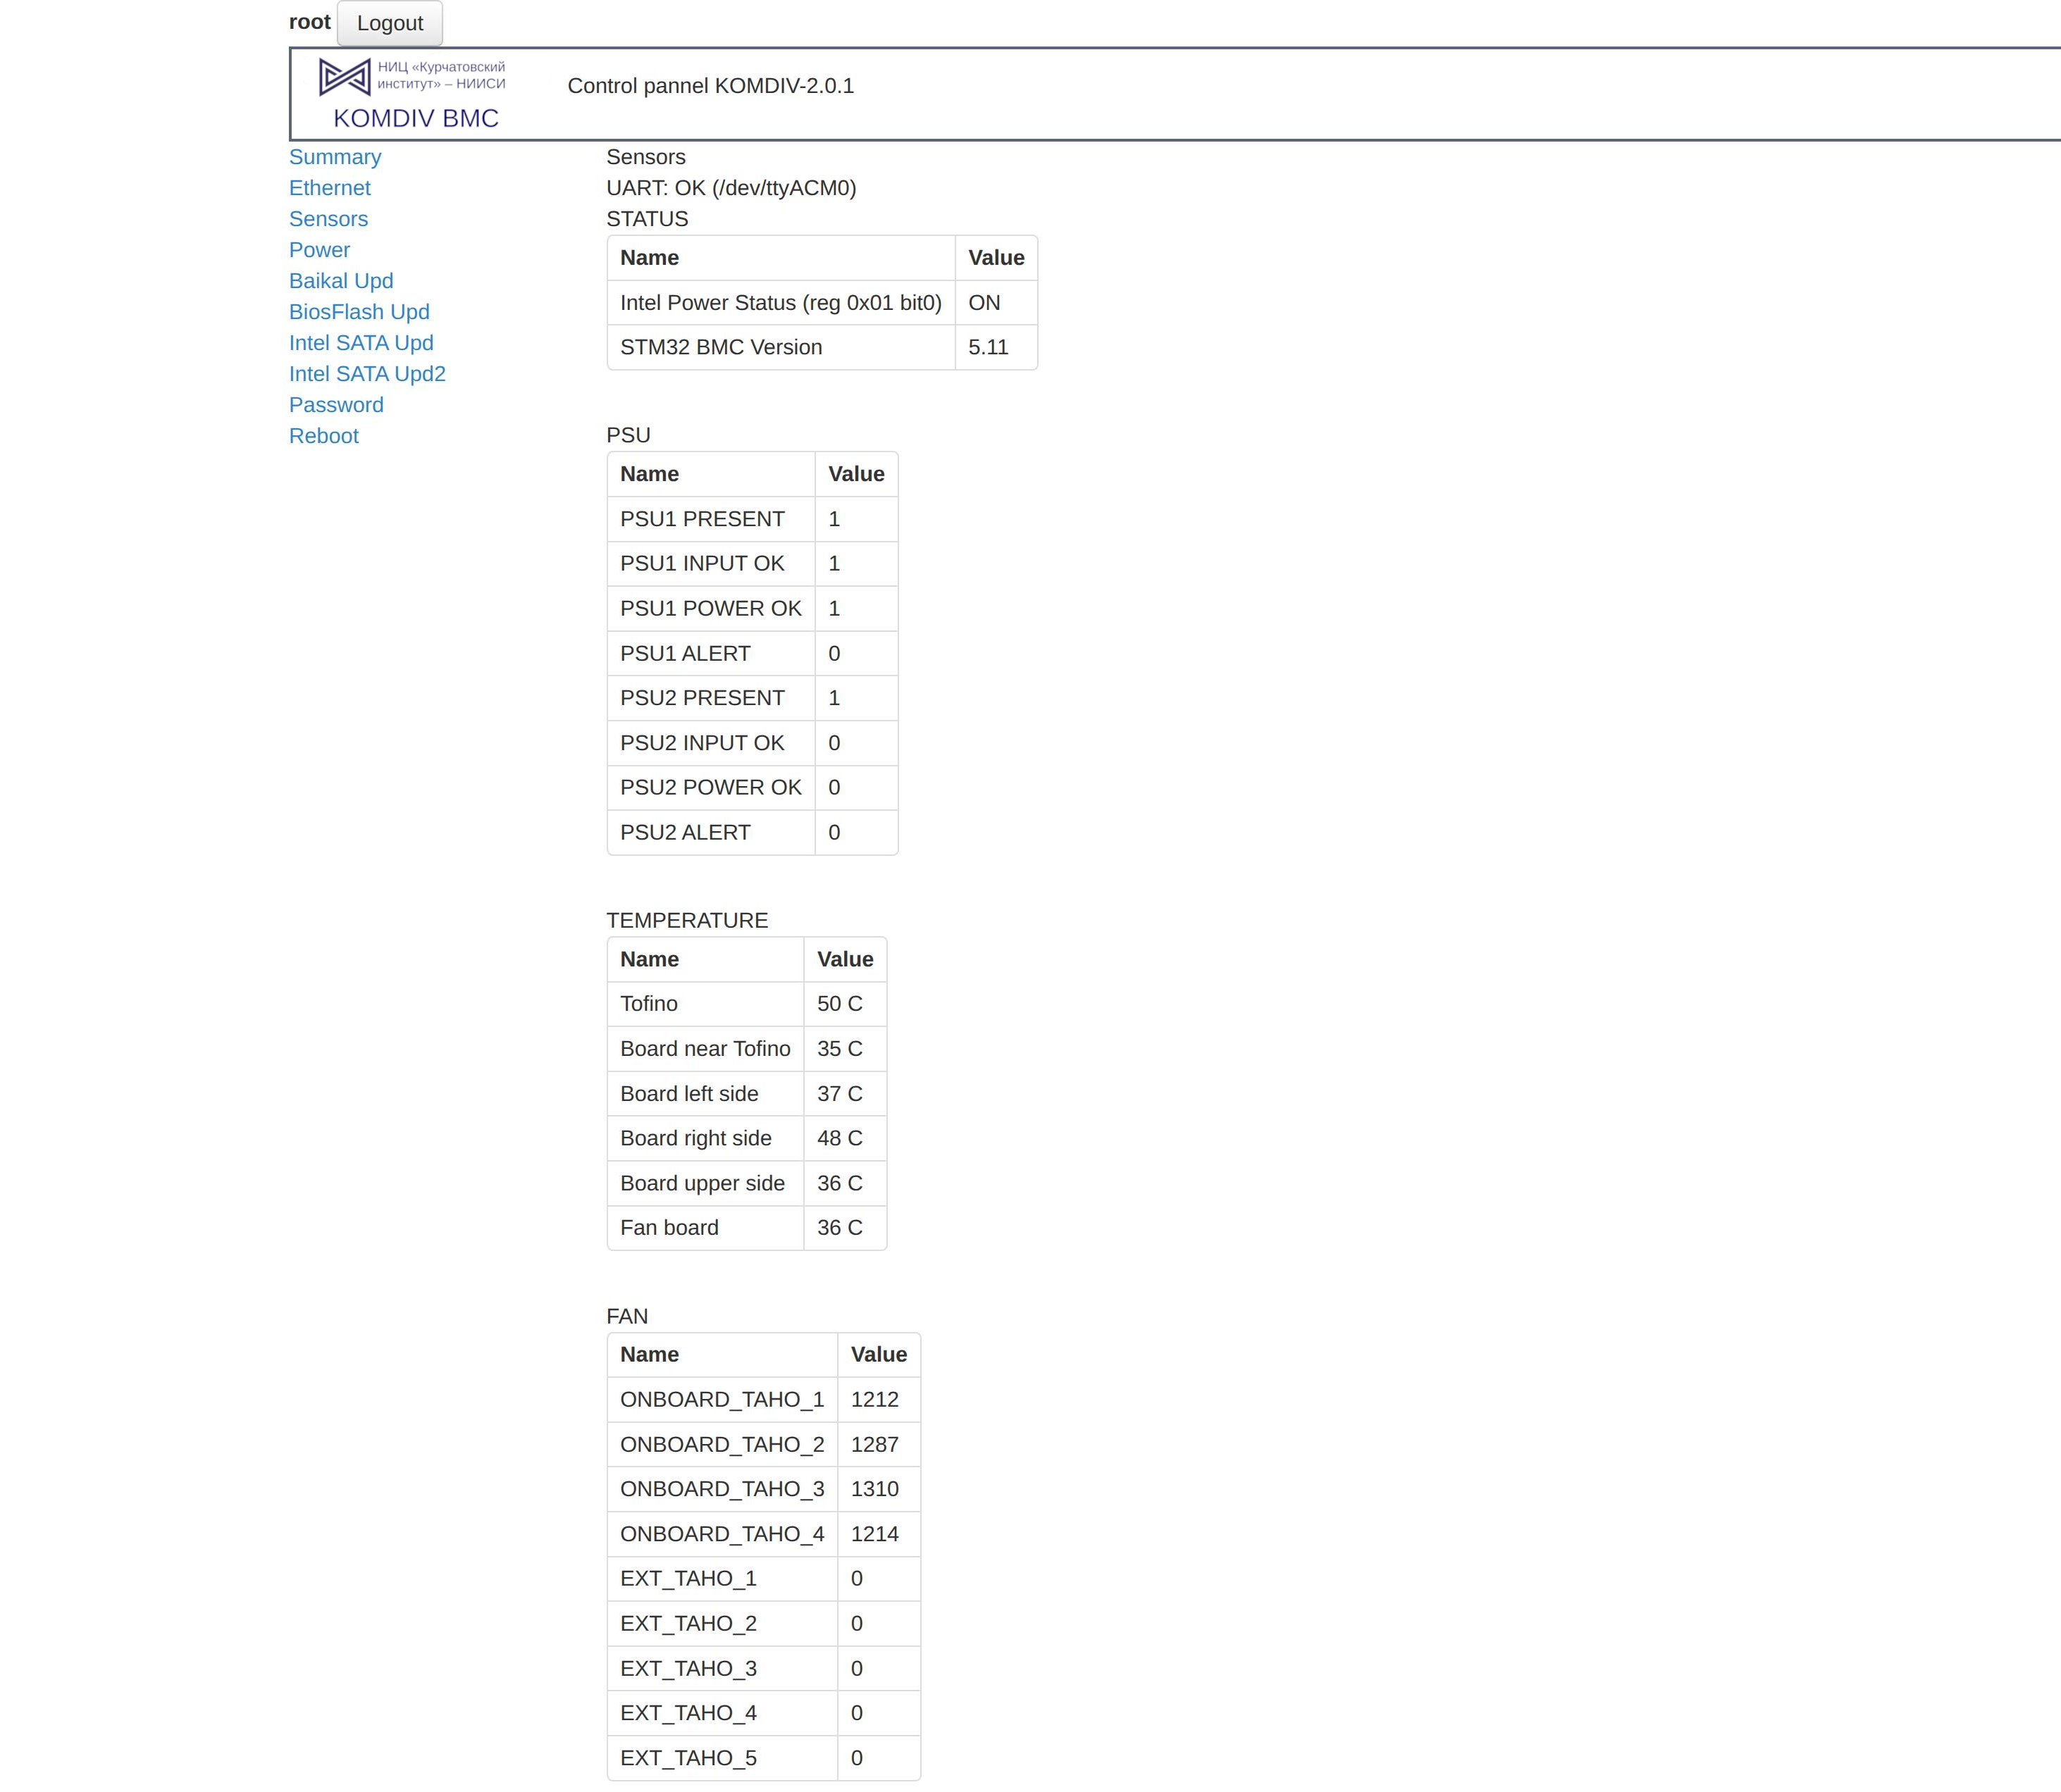The image size is (2061, 1792).
Task: Open Baikal Upd page
Action: 341,281
